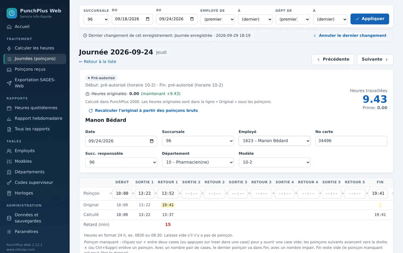Screen dimensions: 403x253
Task: Open the Employé 1623 – Manon Bédard dropdown
Action: tap(275, 141)
